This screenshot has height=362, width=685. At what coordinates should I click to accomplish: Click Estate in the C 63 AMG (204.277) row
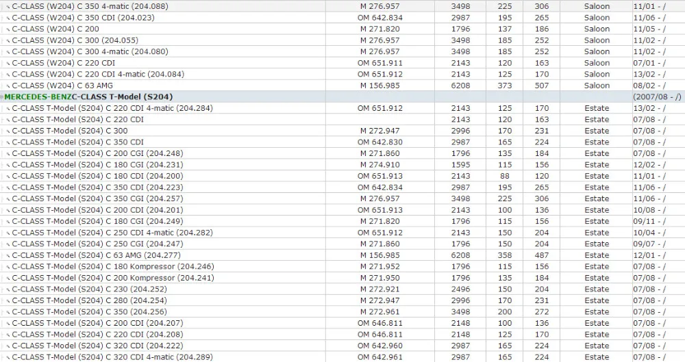(597, 255)
